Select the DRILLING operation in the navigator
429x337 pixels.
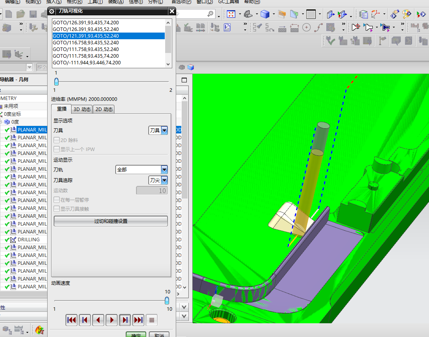(x=28, y=240)
